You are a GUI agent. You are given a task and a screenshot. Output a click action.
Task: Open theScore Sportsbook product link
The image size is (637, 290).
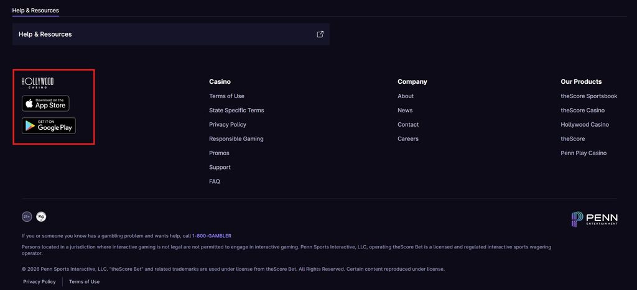click(x=589, y=96)
